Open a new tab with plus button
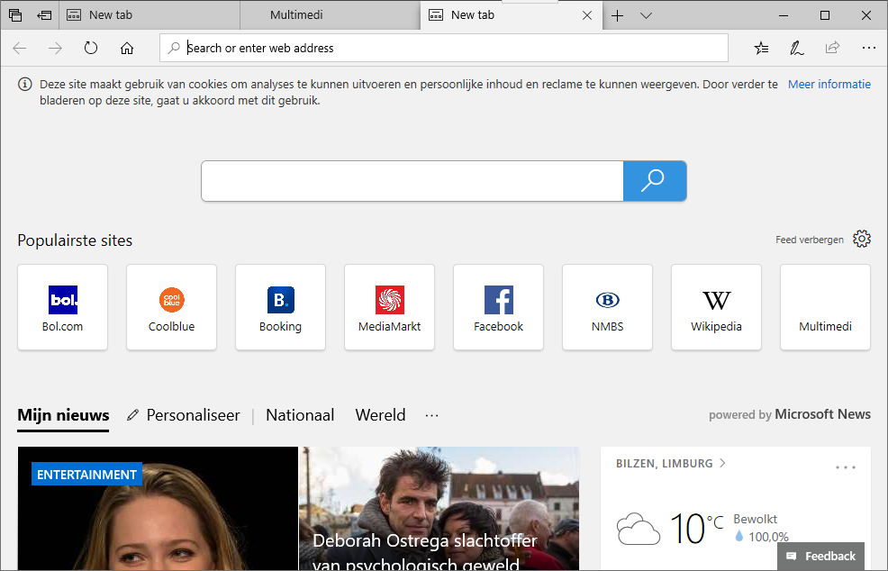Screen dimensions: 888x571 617,15
